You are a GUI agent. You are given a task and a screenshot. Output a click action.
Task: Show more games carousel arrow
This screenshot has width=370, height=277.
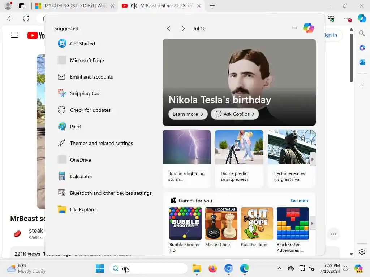coord(312,223)
